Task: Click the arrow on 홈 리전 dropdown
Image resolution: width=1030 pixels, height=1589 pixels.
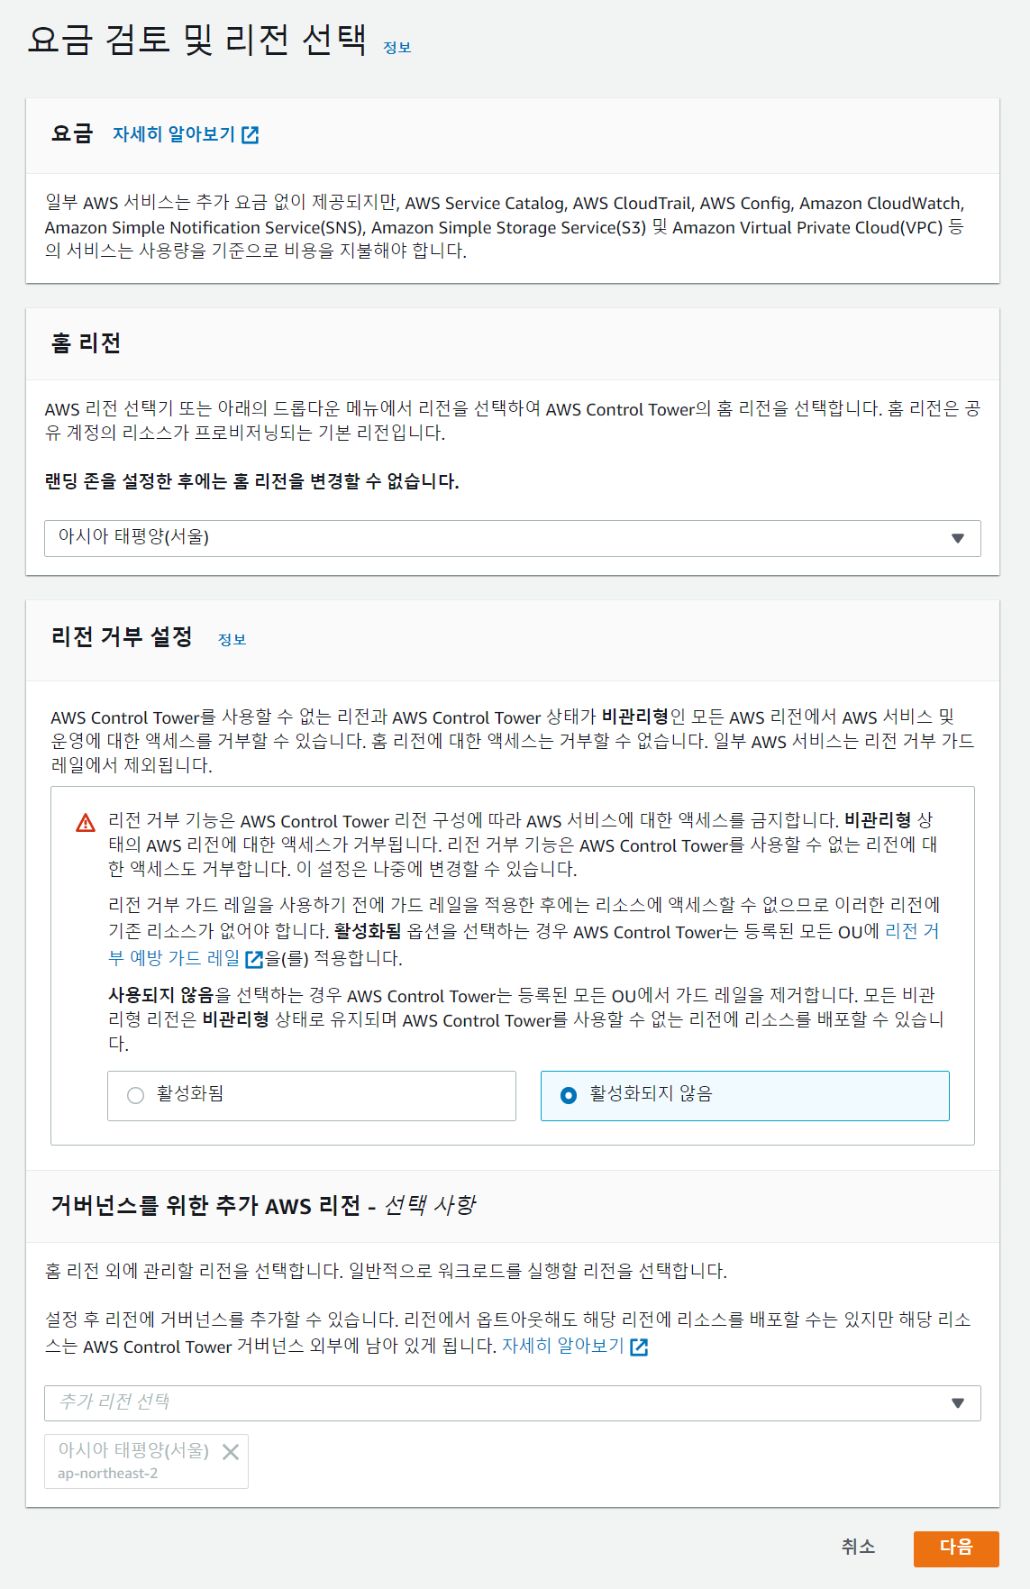Action: [x=957, y=538]
